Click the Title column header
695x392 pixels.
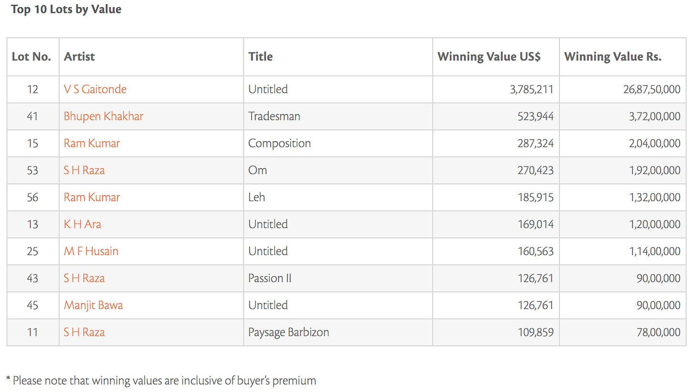(x=261, y=56)
